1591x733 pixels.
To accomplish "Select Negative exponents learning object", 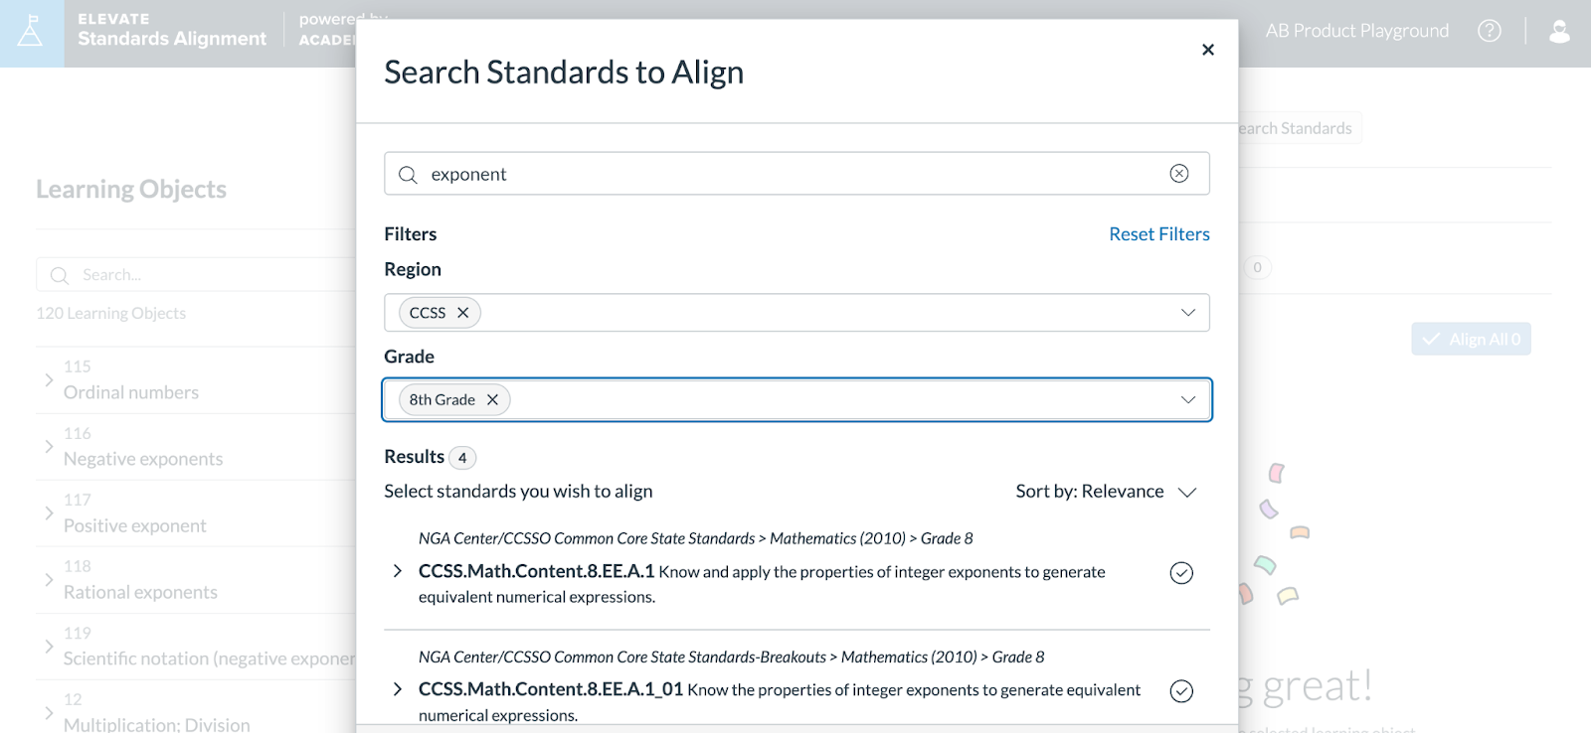I will pos(143,459).
